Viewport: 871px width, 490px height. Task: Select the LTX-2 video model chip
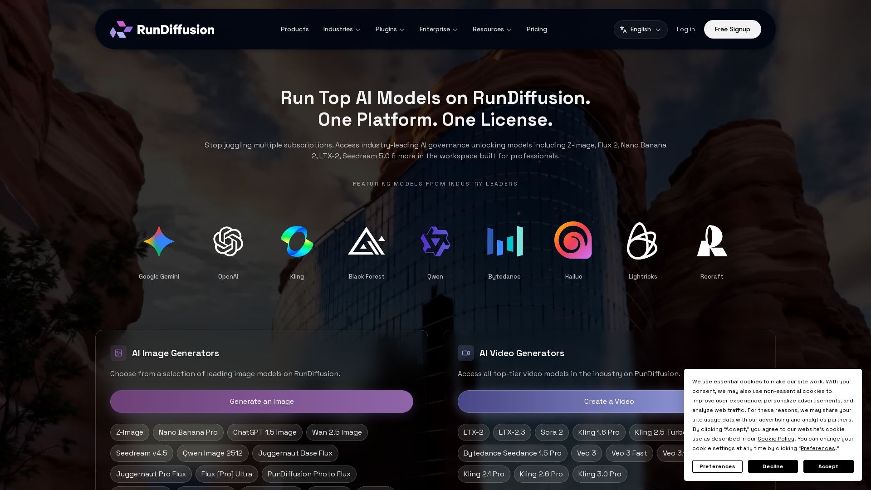473,432
